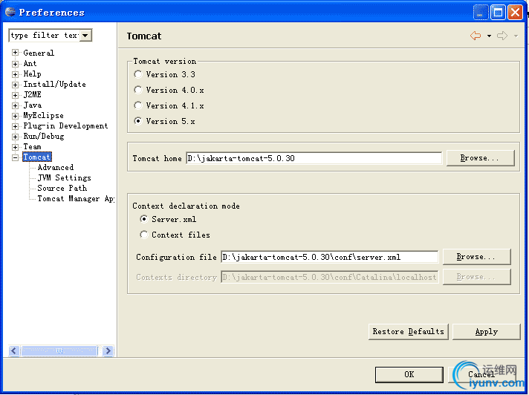Click the tree scrollbar left arrow
Screen dimensions: 529x395
[13, 351]
